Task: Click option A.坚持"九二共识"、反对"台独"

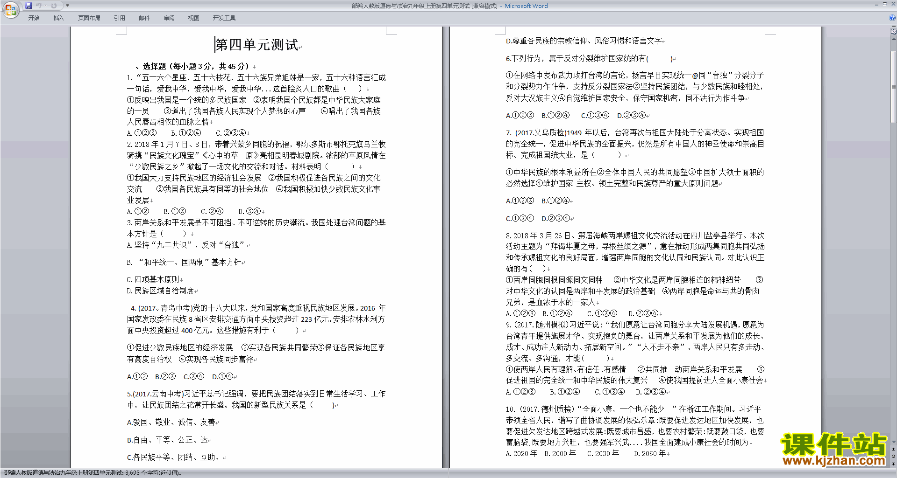Action: click(186, 245)
